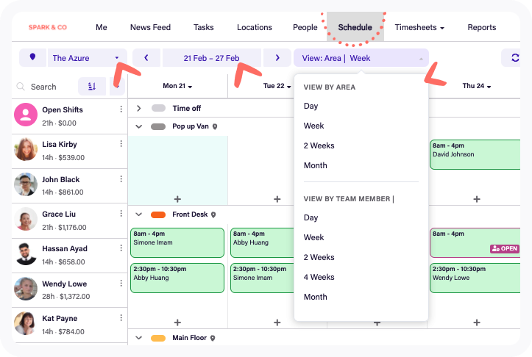Click the sort team members icon
The width and height of the screenshot is (532, 357).
92,87
